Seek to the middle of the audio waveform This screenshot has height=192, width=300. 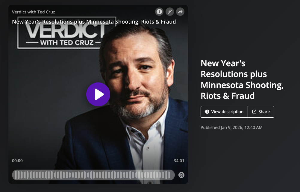(x=93, y=175)
